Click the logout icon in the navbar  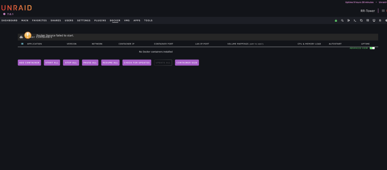[349, 21]
